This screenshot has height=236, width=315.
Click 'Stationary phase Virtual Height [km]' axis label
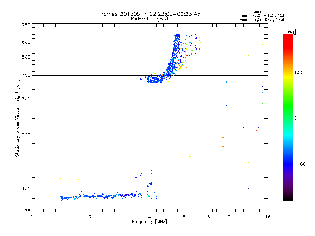coord(17,118)
